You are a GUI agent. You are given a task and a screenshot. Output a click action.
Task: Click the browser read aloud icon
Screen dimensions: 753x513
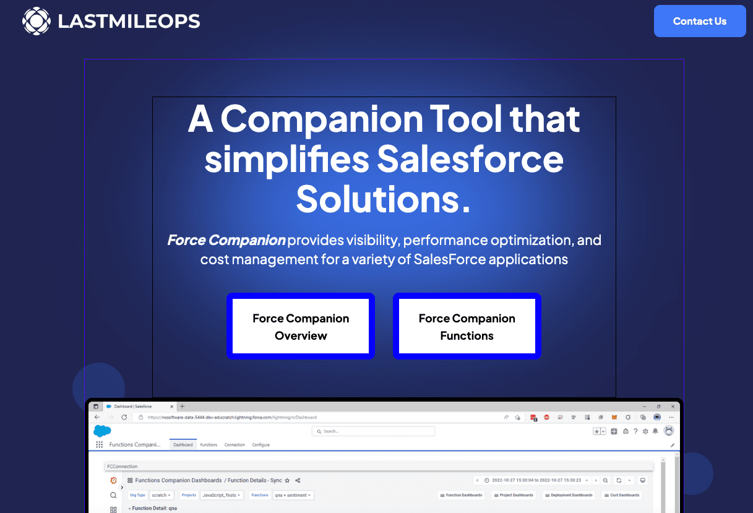(x=506, y=417)
